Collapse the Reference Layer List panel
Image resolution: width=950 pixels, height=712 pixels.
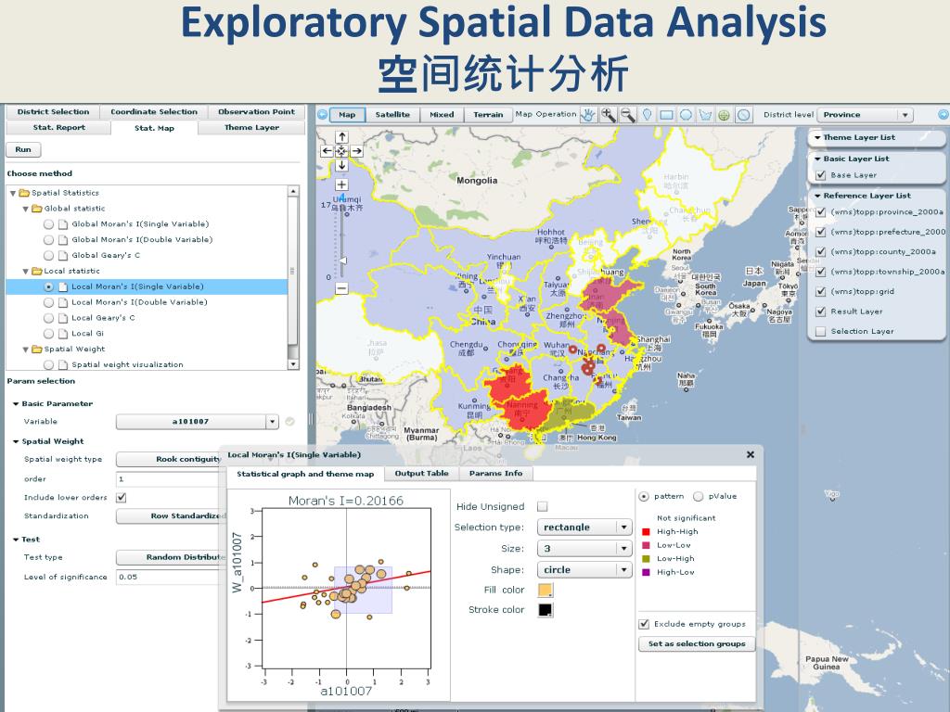pyautogui.click(x=817, y=197)
